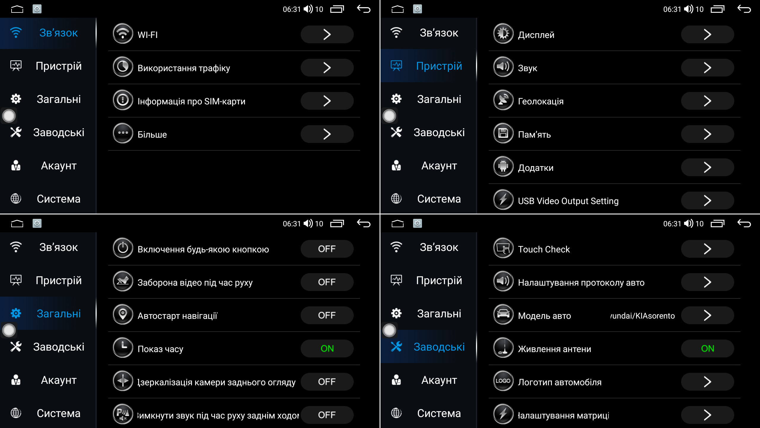Select the highlighted blue Пристрій tab
The height and width of the screenshot is (428, 760).
428,66
